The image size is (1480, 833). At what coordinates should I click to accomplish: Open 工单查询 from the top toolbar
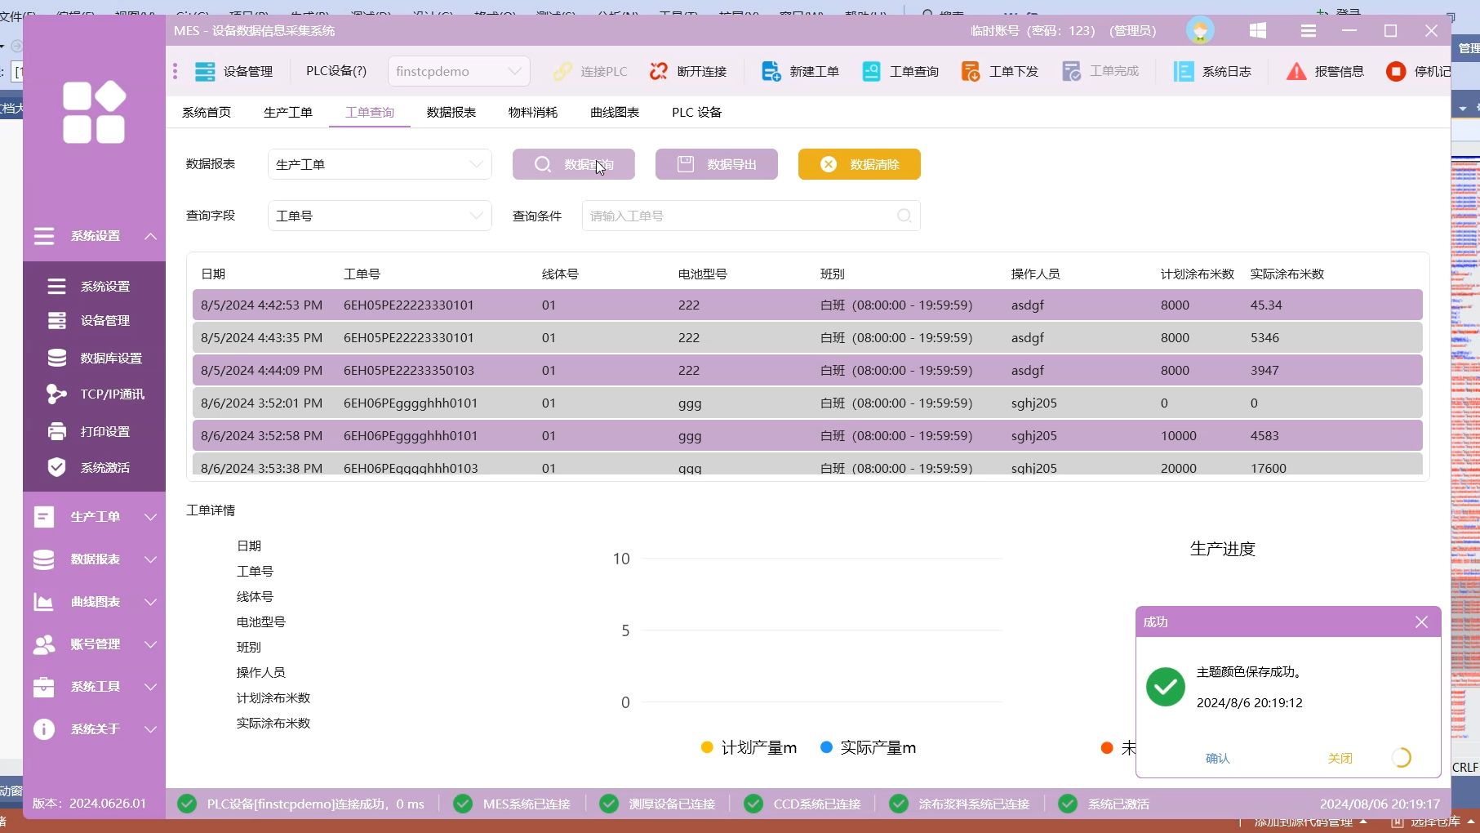click(900, 71)
